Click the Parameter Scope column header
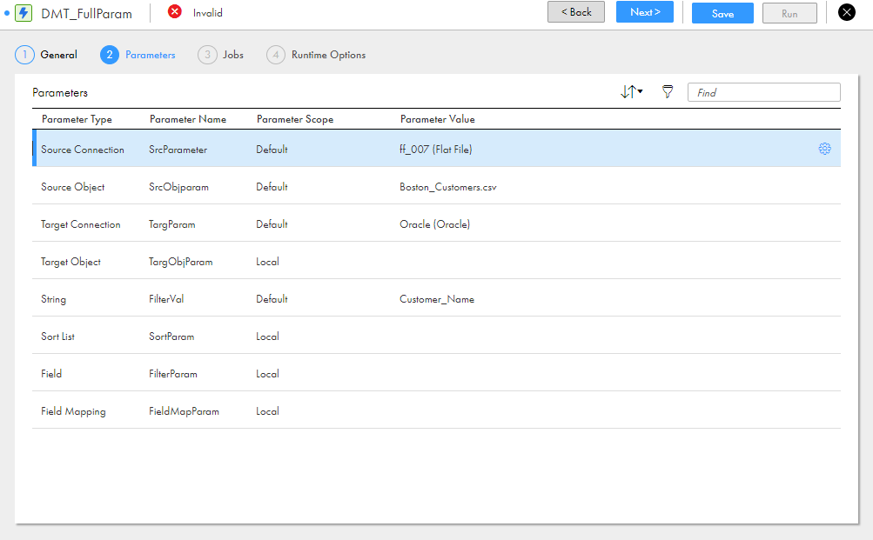The image size is (873, 540). [x=295, y=119]
